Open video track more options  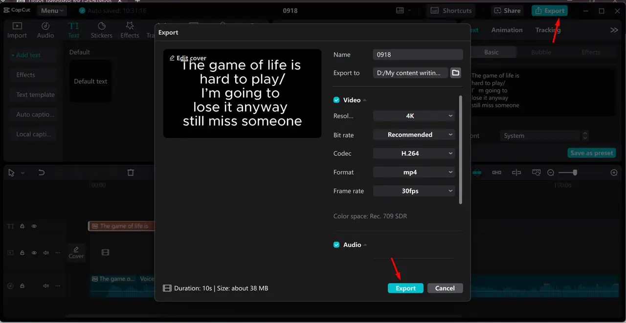click(58, 253)
